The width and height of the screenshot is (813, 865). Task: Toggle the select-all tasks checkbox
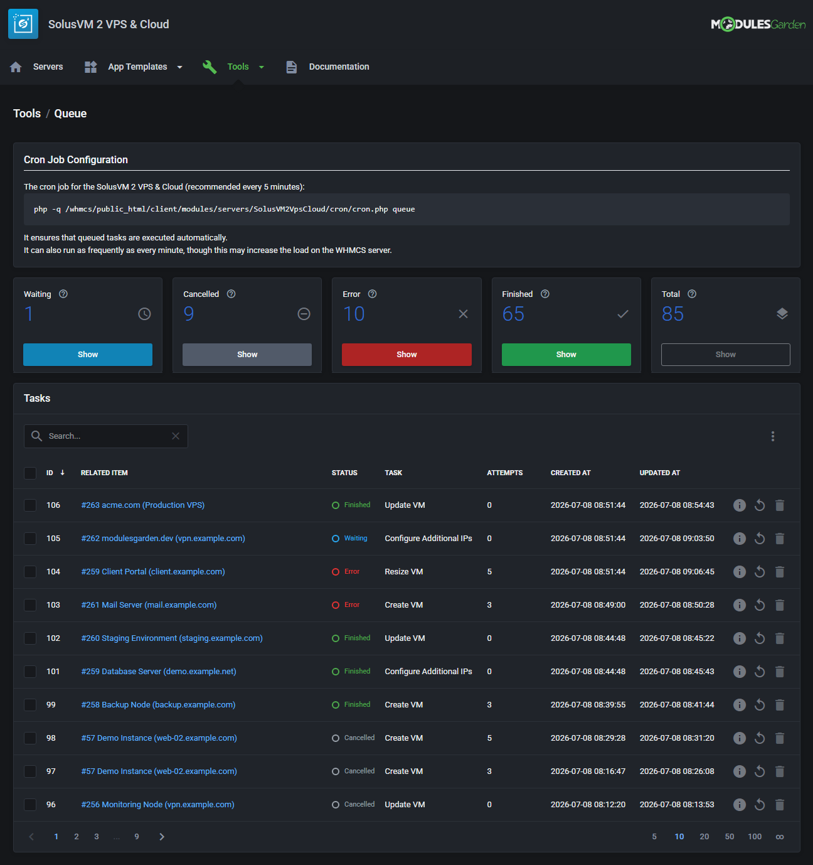30,473
